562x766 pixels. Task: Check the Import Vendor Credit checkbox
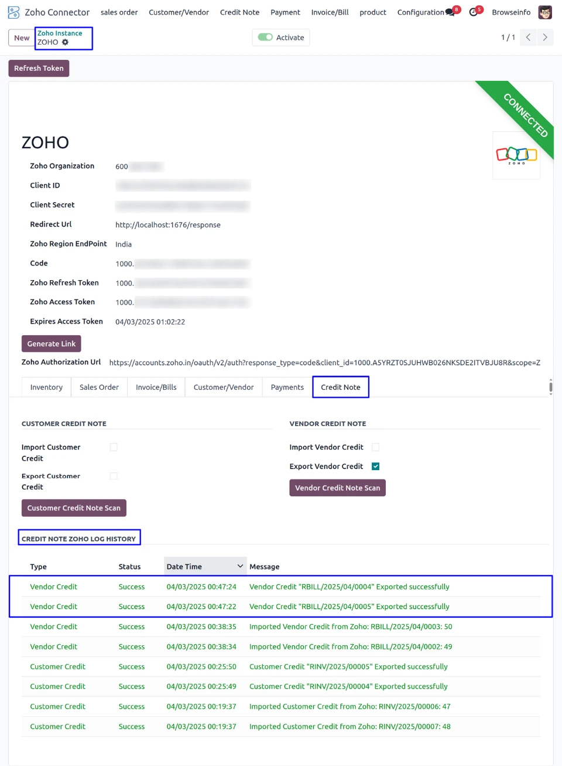pyautogui.click(x=376, y=447)
